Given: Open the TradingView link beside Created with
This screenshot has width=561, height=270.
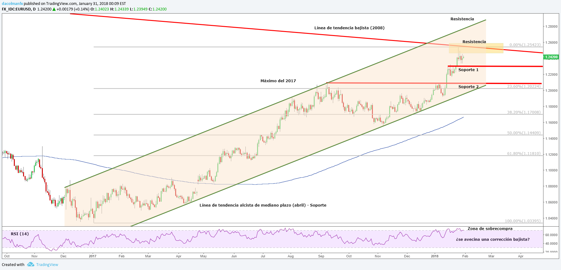Looking at the screenshot, I should click(x=47, y=265).
